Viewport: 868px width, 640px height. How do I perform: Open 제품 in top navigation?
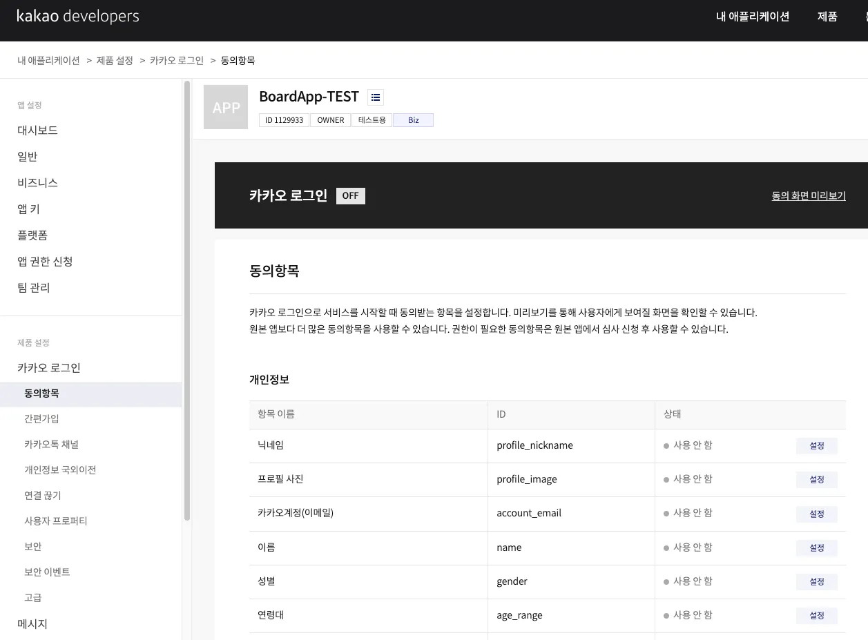click(x=827, y=17)
